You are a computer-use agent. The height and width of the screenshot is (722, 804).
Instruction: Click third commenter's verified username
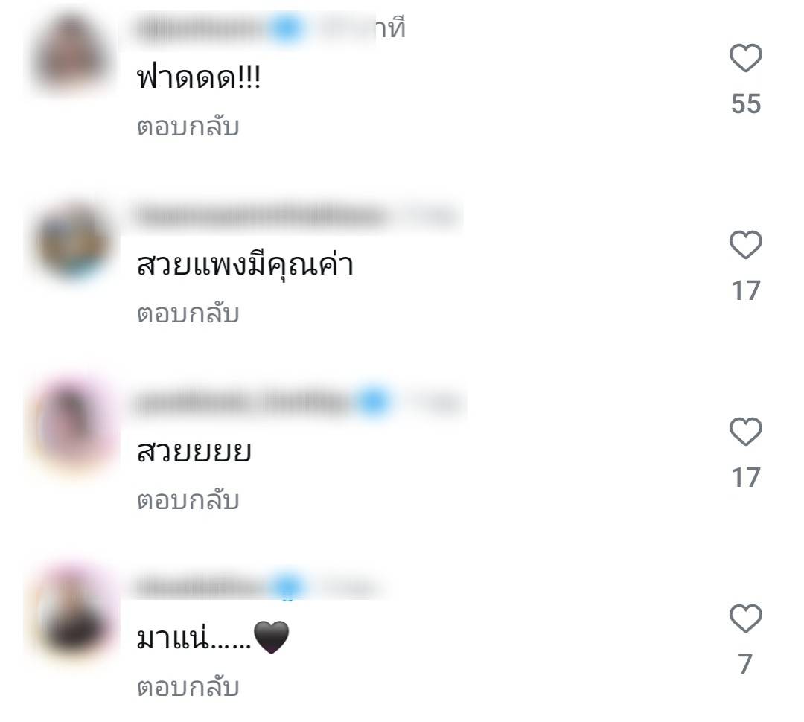tap(243, 402)
